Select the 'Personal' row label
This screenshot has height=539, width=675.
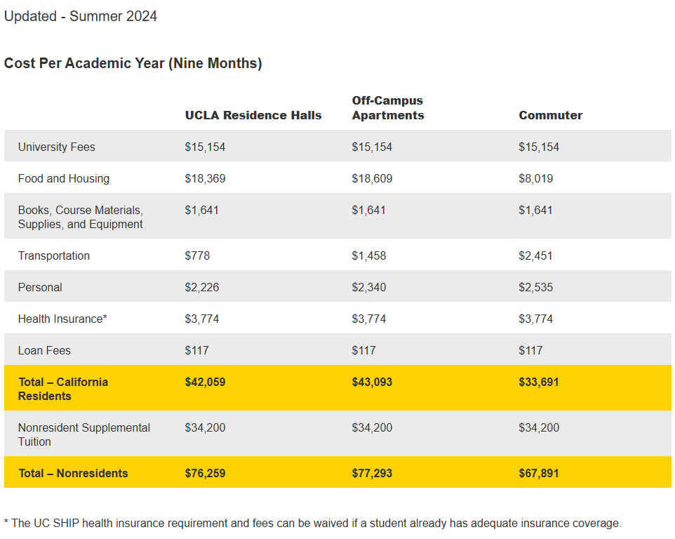pyautogui.click(x=40, y=288)
